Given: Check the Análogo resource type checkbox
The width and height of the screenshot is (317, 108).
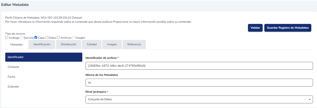Looking at the screenshot, I should pyautogui.click(x=7, y=38).
